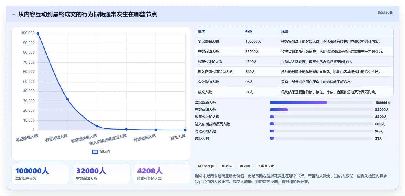Click the 数据 table column header
Viewport: 405px width, 196px height.
249,32
